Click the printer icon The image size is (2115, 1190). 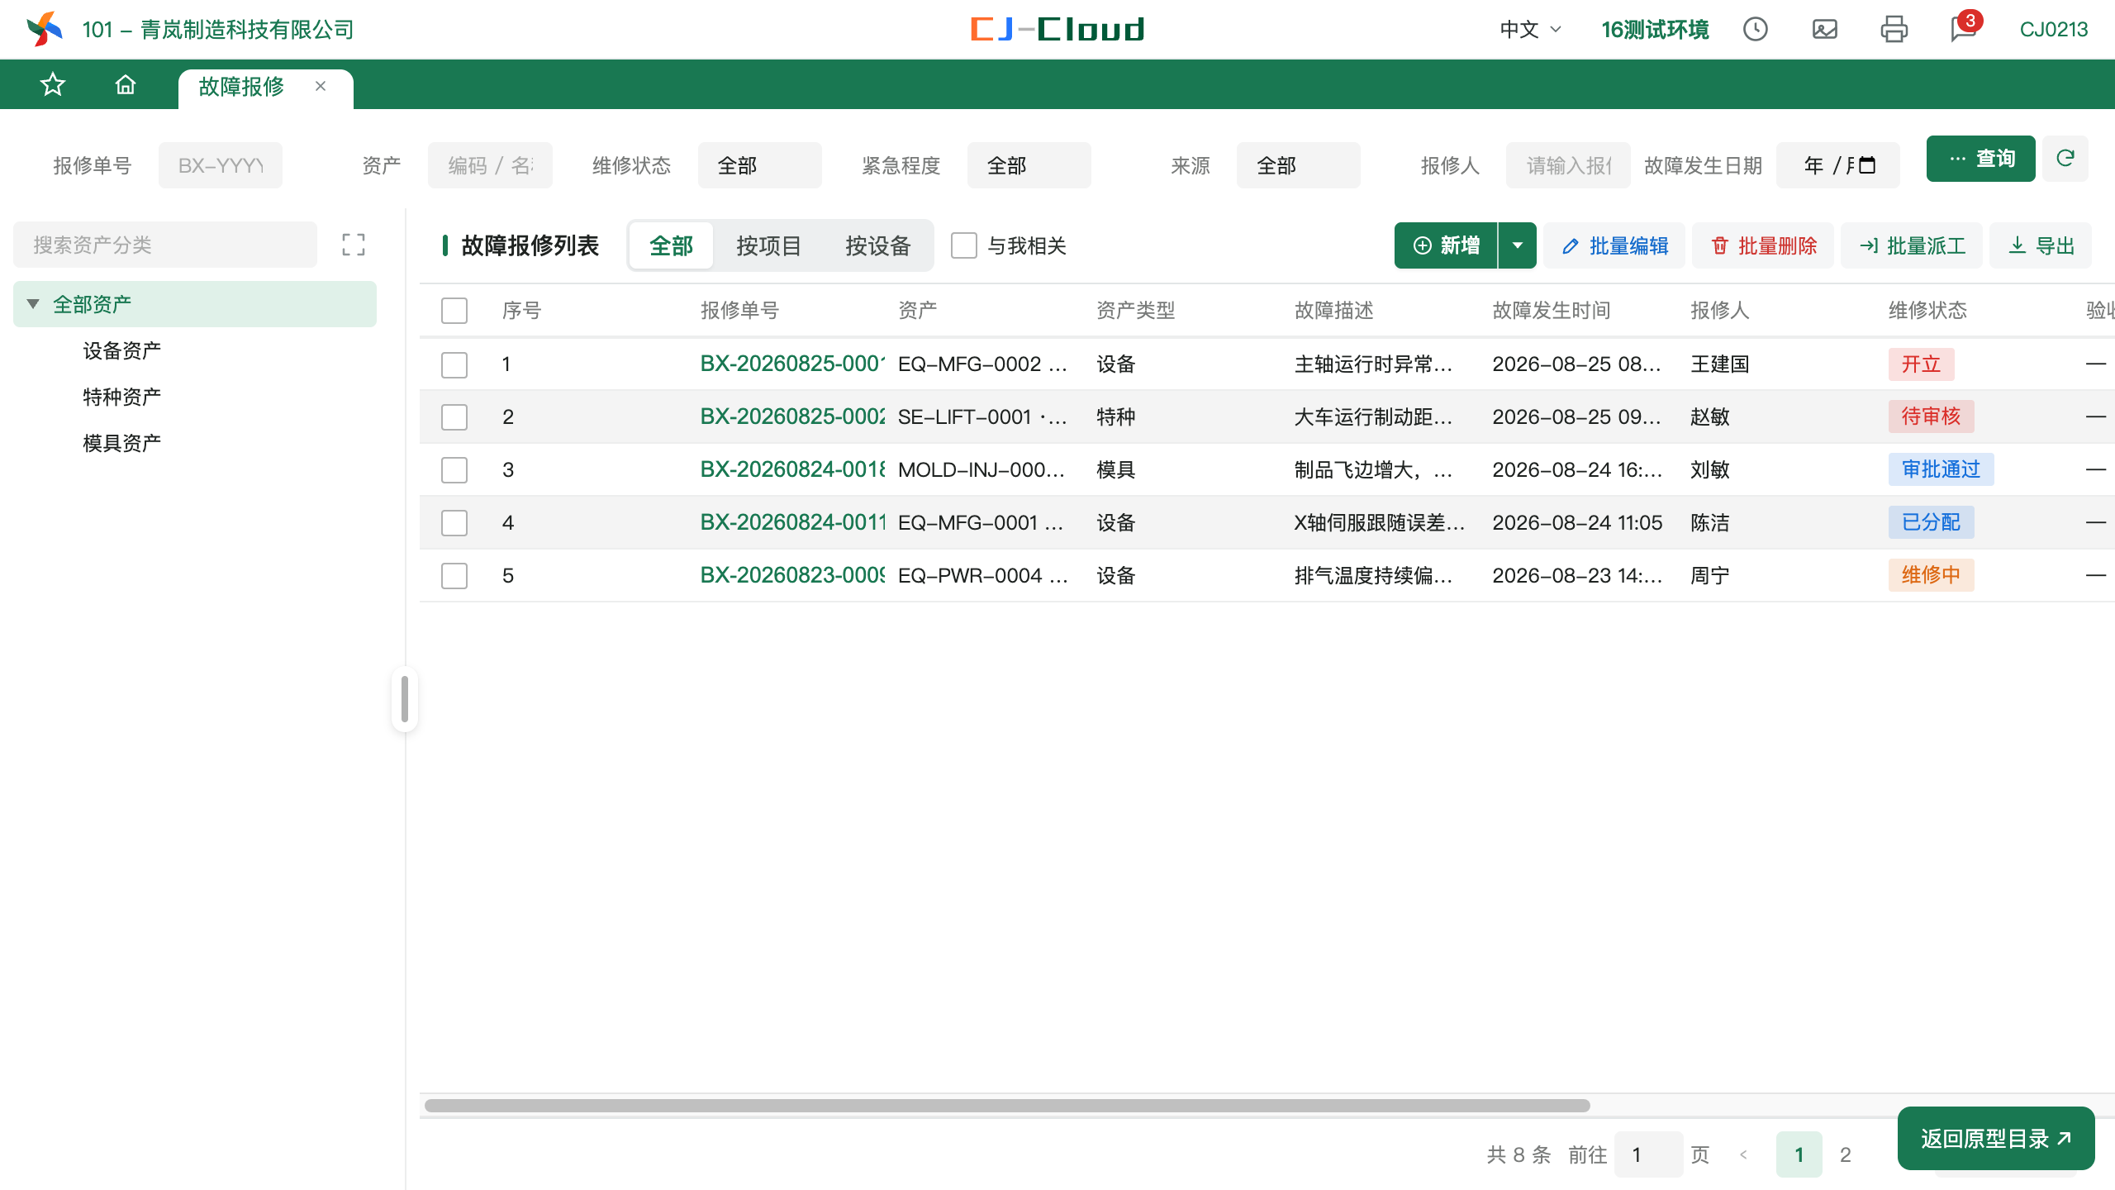point(1894,30)
